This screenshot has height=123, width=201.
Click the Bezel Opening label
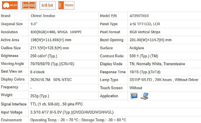click(x=112, y=40)
